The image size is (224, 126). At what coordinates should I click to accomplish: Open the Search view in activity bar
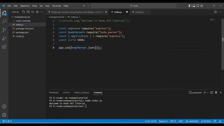pos(4,21)
